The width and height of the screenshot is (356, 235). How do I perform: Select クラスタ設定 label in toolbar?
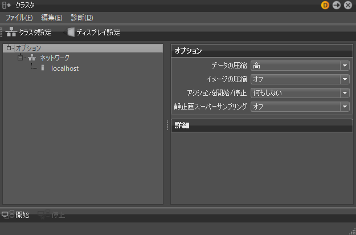(x=35, y=33)
